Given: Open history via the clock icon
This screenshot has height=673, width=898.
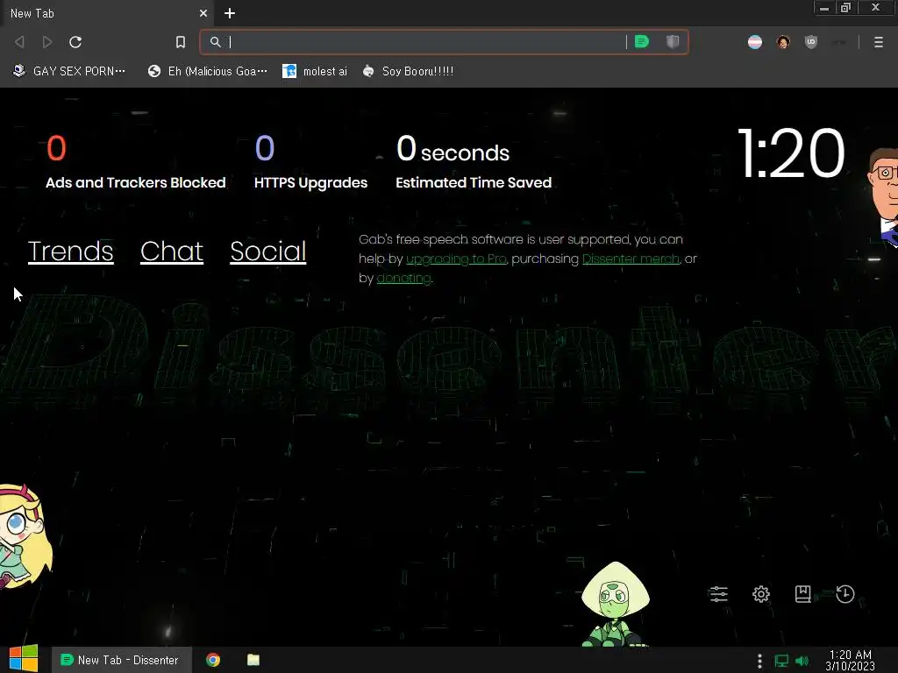Looking at the screenshot, I should [x=845, y=594].
